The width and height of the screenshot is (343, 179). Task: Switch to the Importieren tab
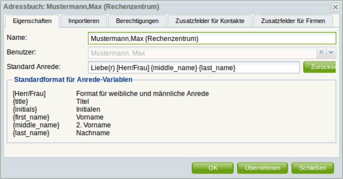coord(84,21)
